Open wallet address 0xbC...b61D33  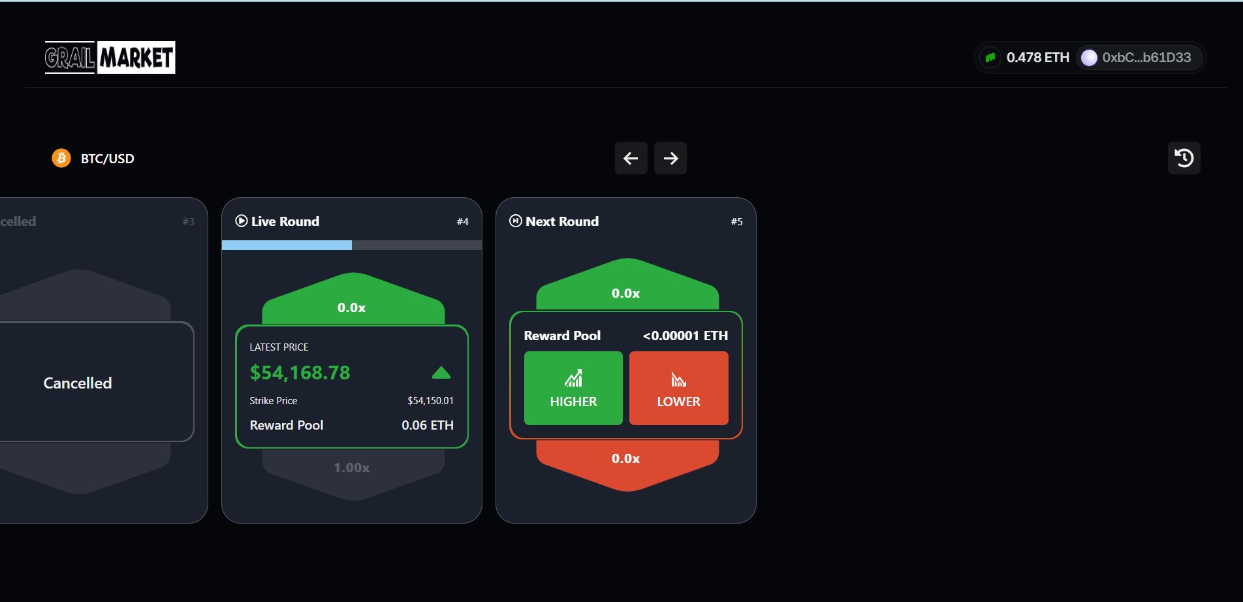point(1146,57)
